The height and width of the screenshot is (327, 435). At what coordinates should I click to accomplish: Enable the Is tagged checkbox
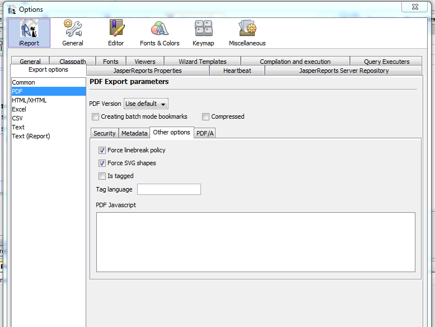102,176
